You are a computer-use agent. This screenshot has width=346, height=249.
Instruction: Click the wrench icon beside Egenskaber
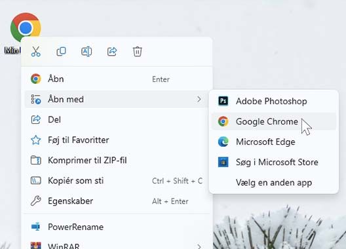pyautogui.click(x=36, y=201)
